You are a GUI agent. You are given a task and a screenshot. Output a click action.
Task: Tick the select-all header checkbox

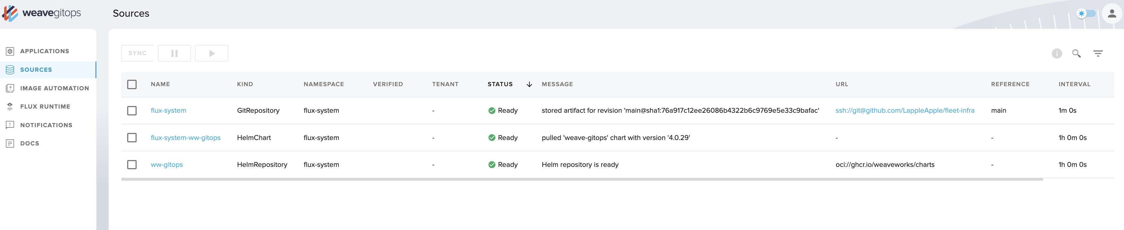[132, 84]
